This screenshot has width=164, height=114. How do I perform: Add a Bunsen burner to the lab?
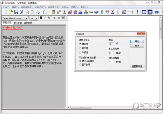[64, 12]
